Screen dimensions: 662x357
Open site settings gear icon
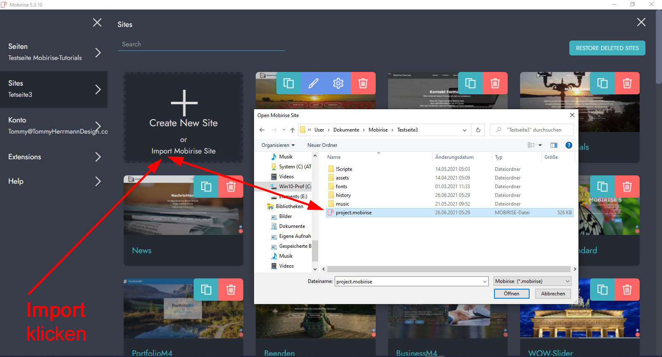coord(338,83)
